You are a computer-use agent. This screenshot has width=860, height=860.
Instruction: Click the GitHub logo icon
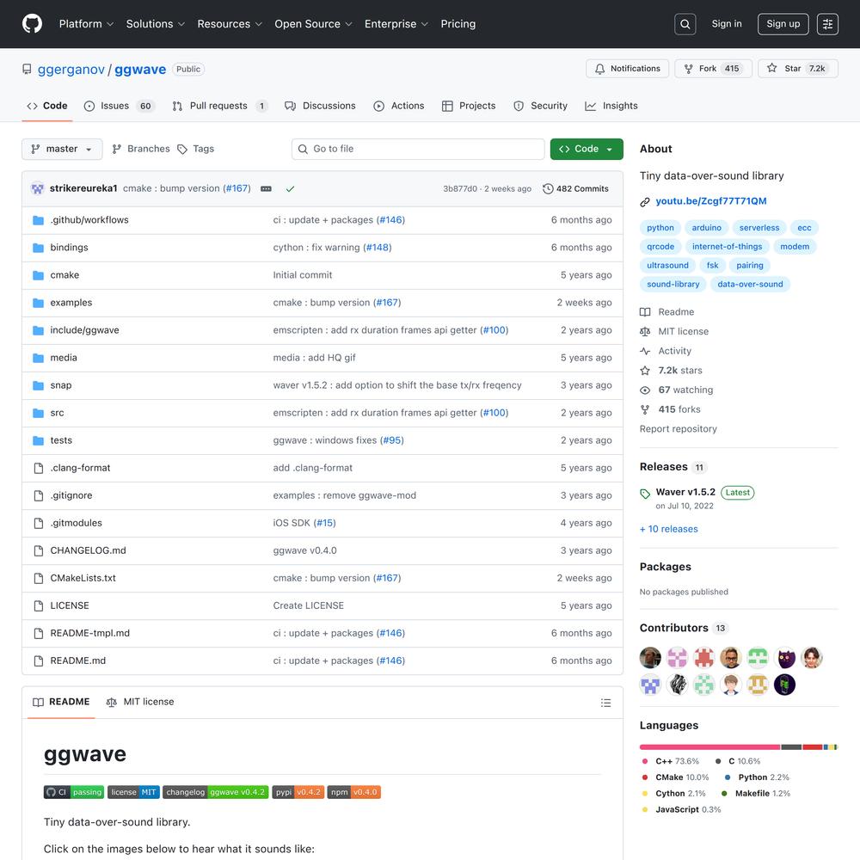[x=32, y=24]
